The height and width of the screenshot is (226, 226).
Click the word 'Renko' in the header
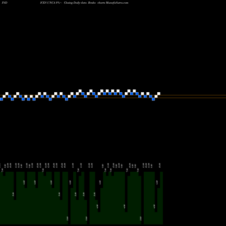92,3
